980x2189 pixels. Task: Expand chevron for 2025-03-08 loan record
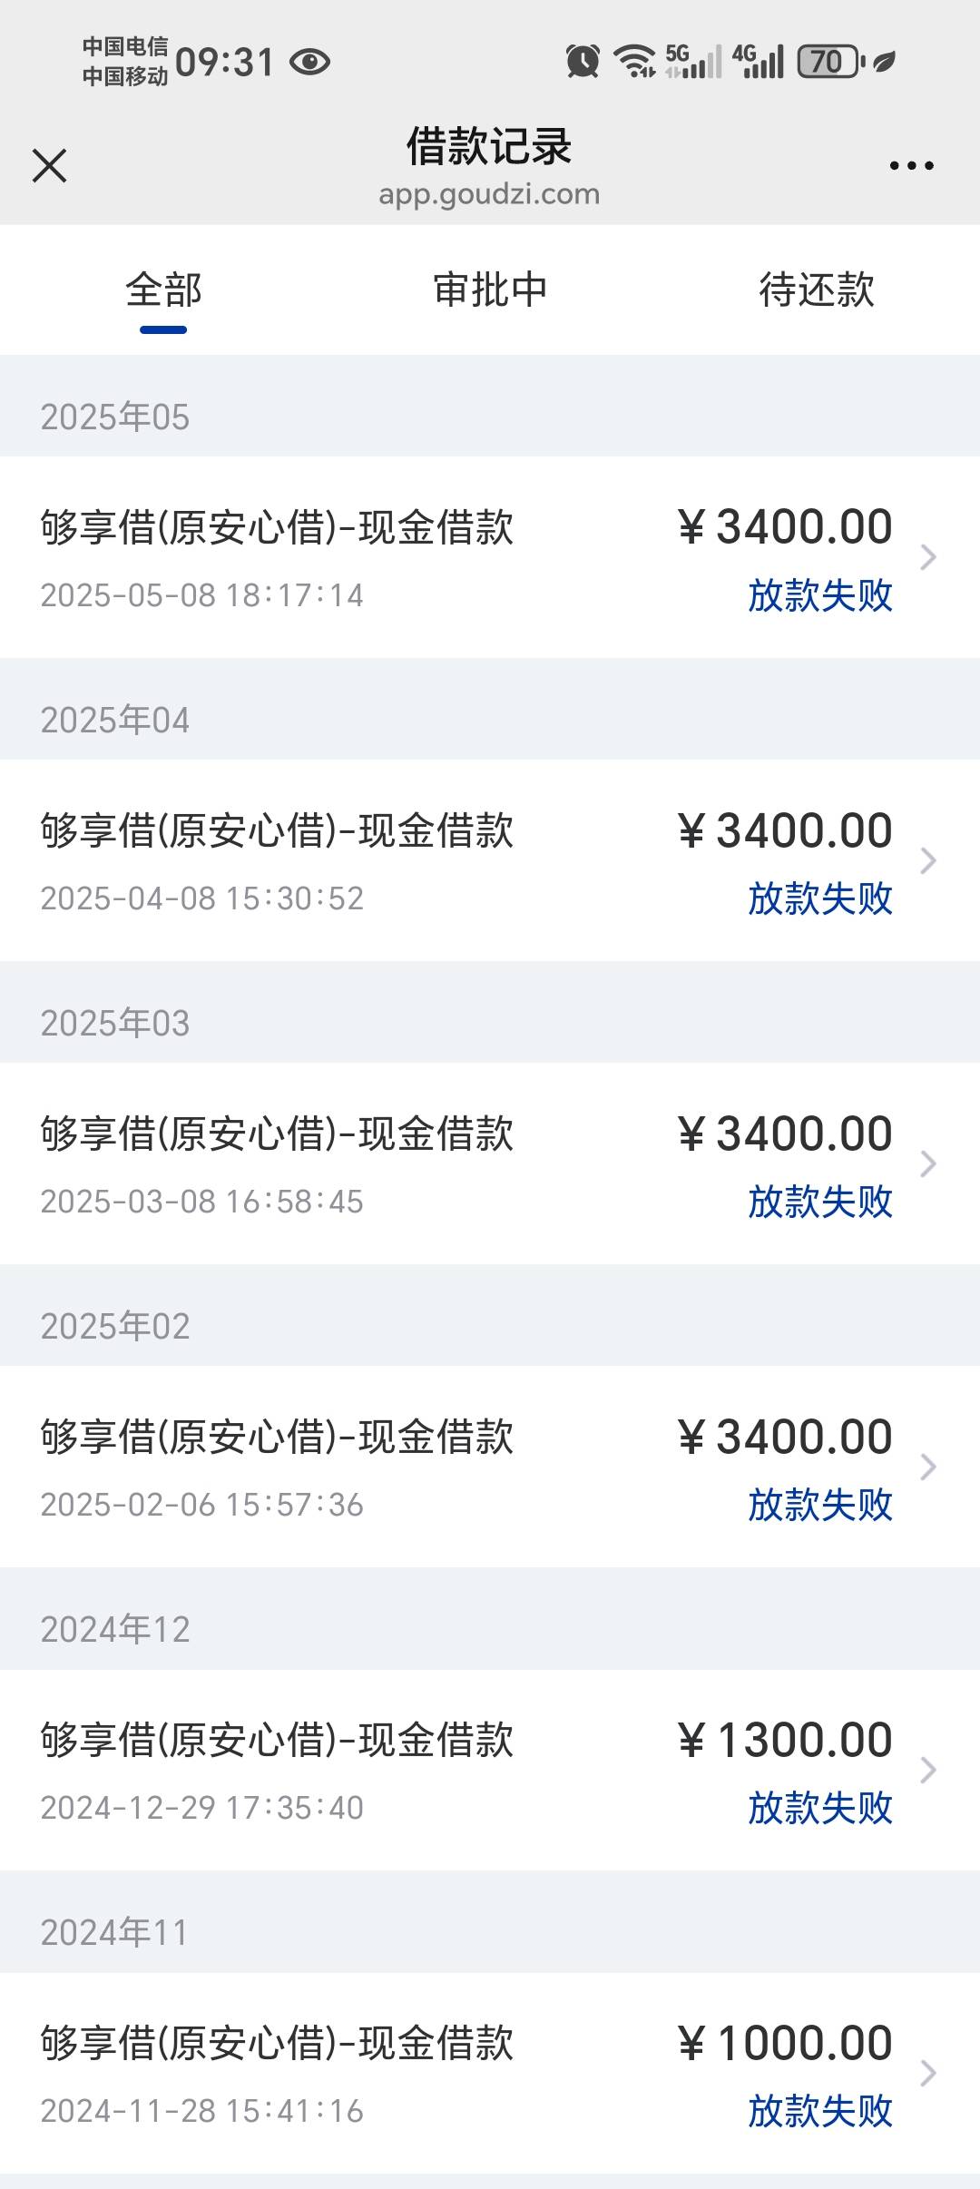tap(927, 1163)
